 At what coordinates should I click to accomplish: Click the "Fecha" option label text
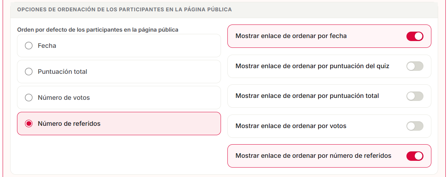coord(47,46)
